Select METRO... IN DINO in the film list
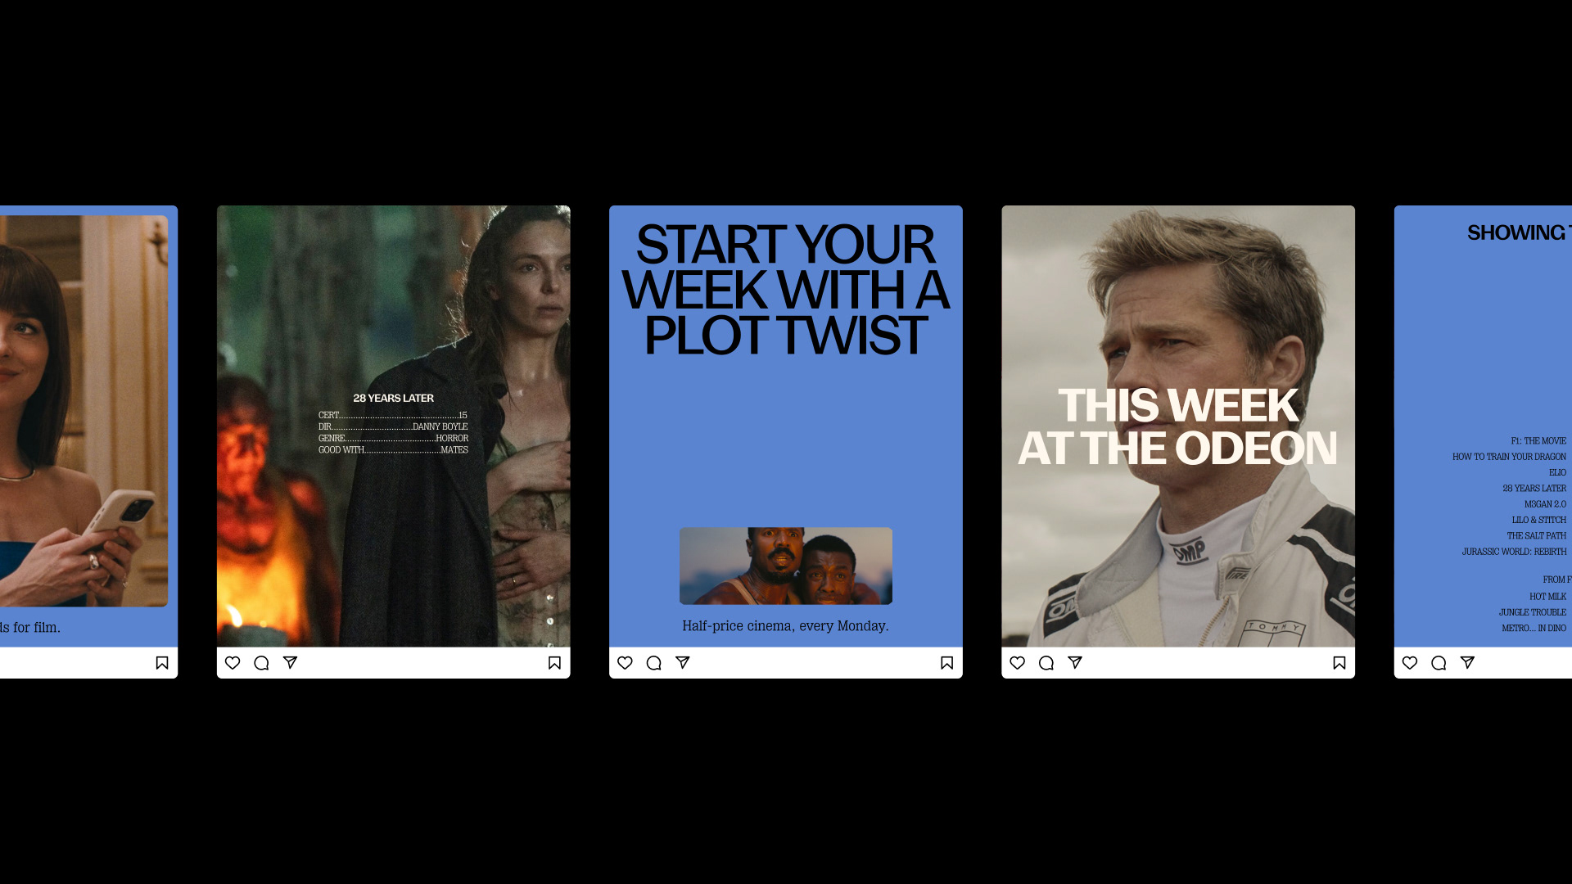The image size is (1572, 884). click(x=1534, y=628)
